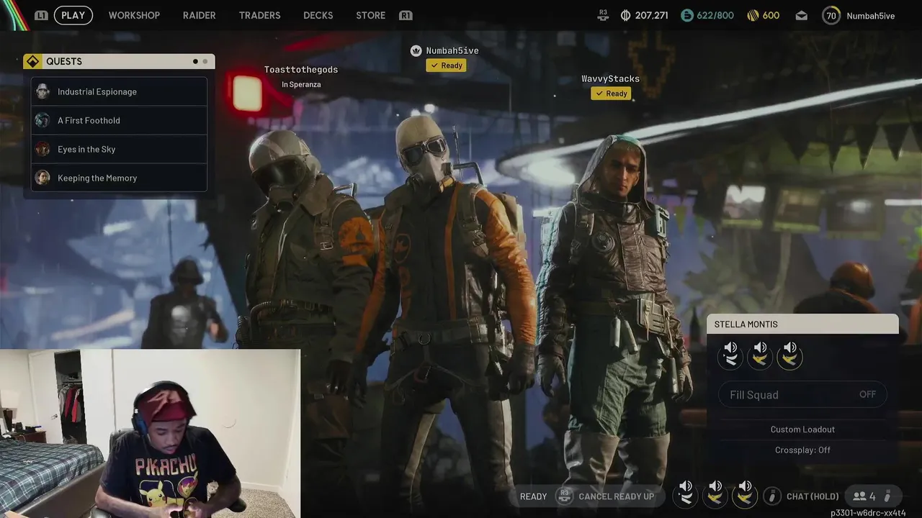The width and height of the screenshot is (922, 518).
Task: Click the crown leader icon beside Numbah5ive
Action: point(416,50)
